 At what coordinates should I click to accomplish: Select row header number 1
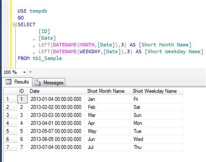[x=10, y=99]
